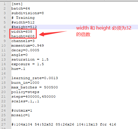This screenshot has width=138, height=129.
Task: Click line number 23 in the gutter
Action: pyautogui.click(x=3, y=106)
